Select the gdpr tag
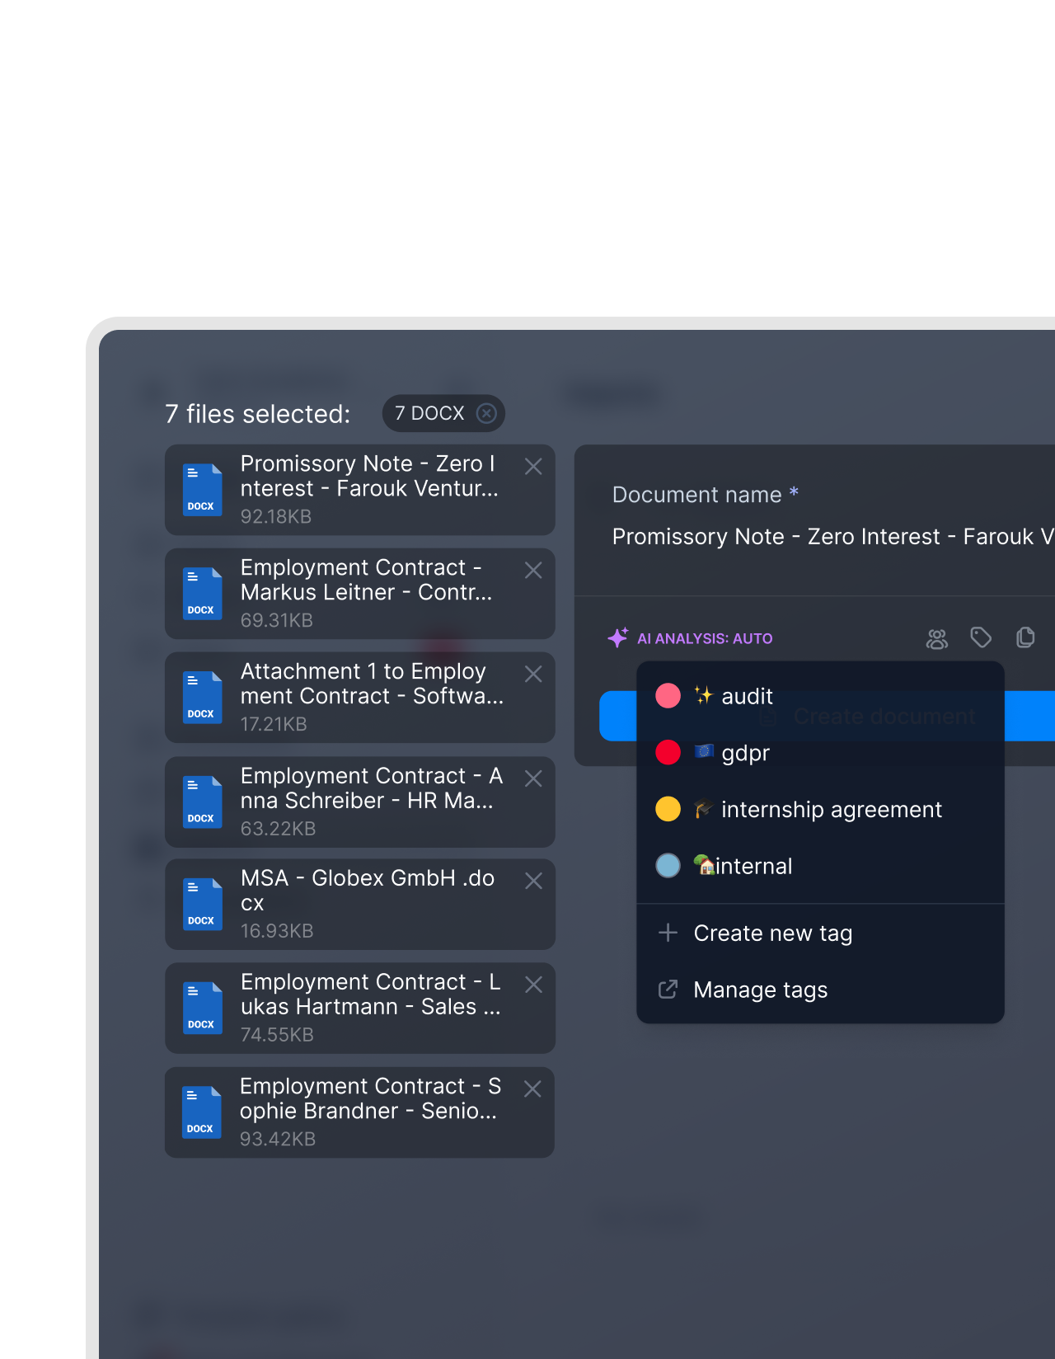The height and width of the screenshot is (1359, 1055). pos(820,753)
